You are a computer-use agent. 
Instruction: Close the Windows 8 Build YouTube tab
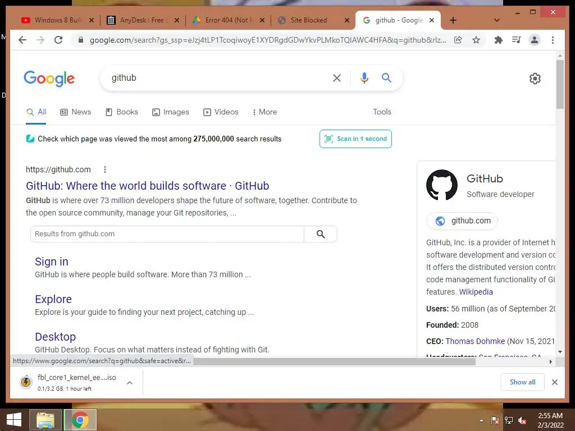(x=92, y=20)
